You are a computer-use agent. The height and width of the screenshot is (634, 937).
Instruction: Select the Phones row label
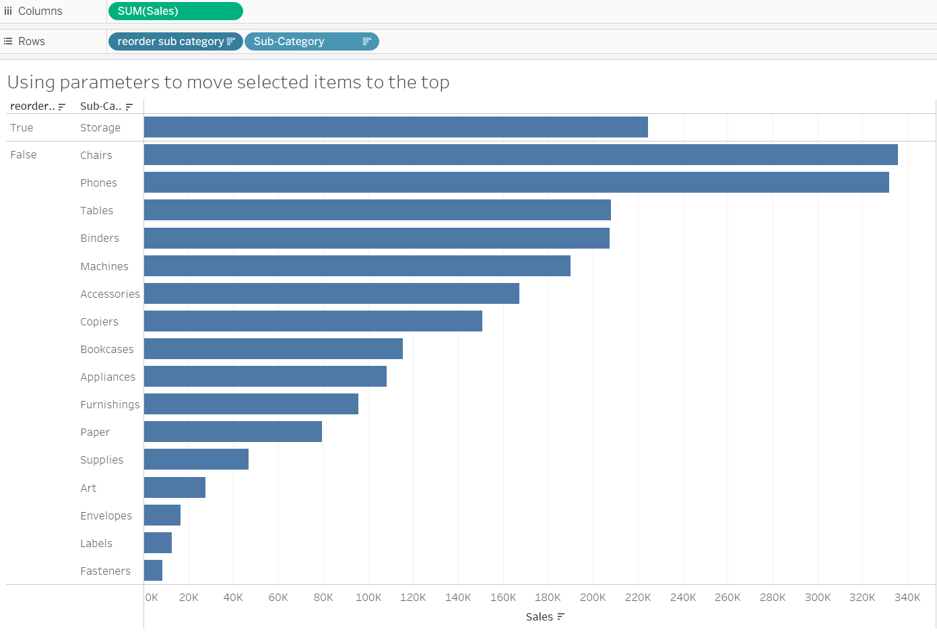[x=98, y=183]
